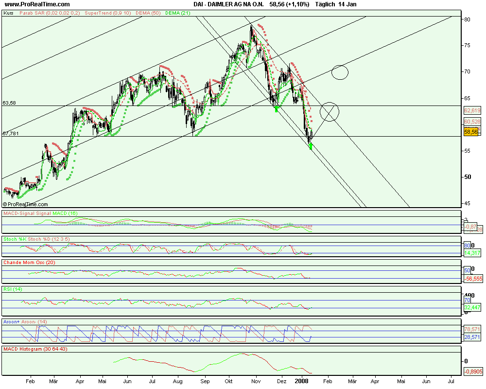
Task: Click the 62,619 price axis tag
Action: point(472,110)
